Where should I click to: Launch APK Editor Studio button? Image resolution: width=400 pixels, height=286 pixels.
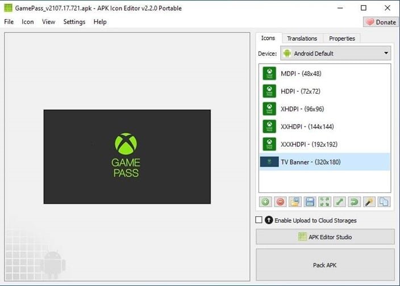(325, 237)
